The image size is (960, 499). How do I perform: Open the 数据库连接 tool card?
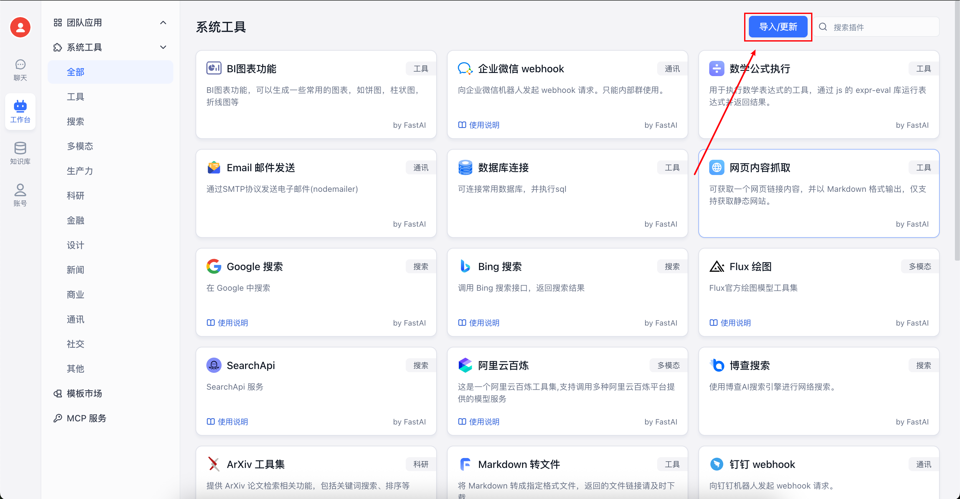(567, 193)
